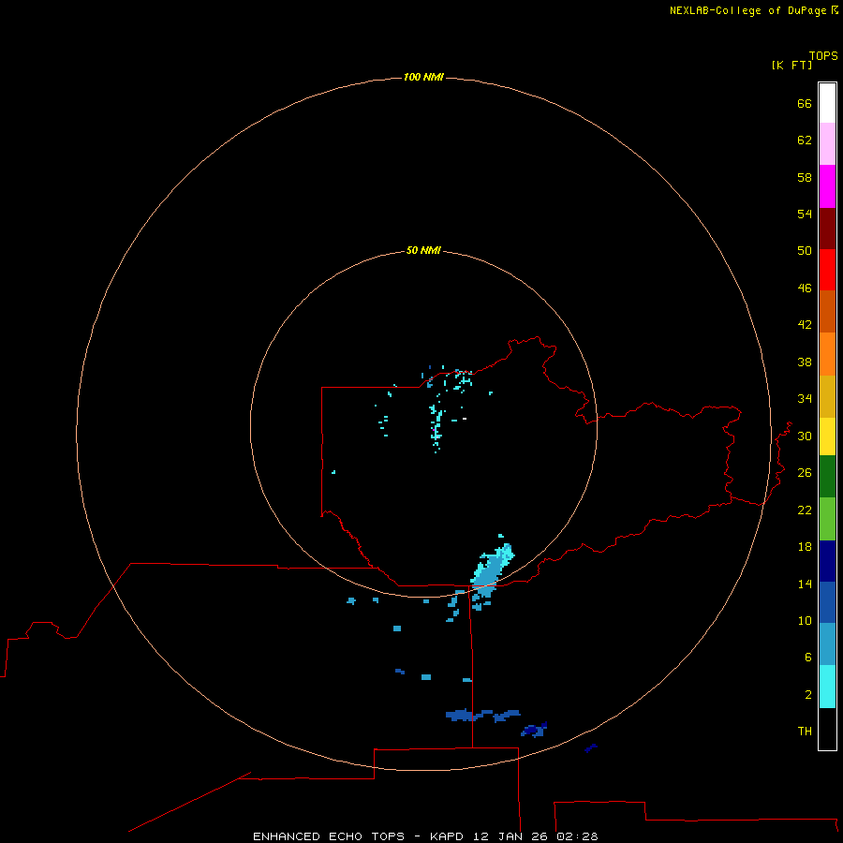843x843 pixels.
Task: Click the "30" legend value
Action: [805, 436]
